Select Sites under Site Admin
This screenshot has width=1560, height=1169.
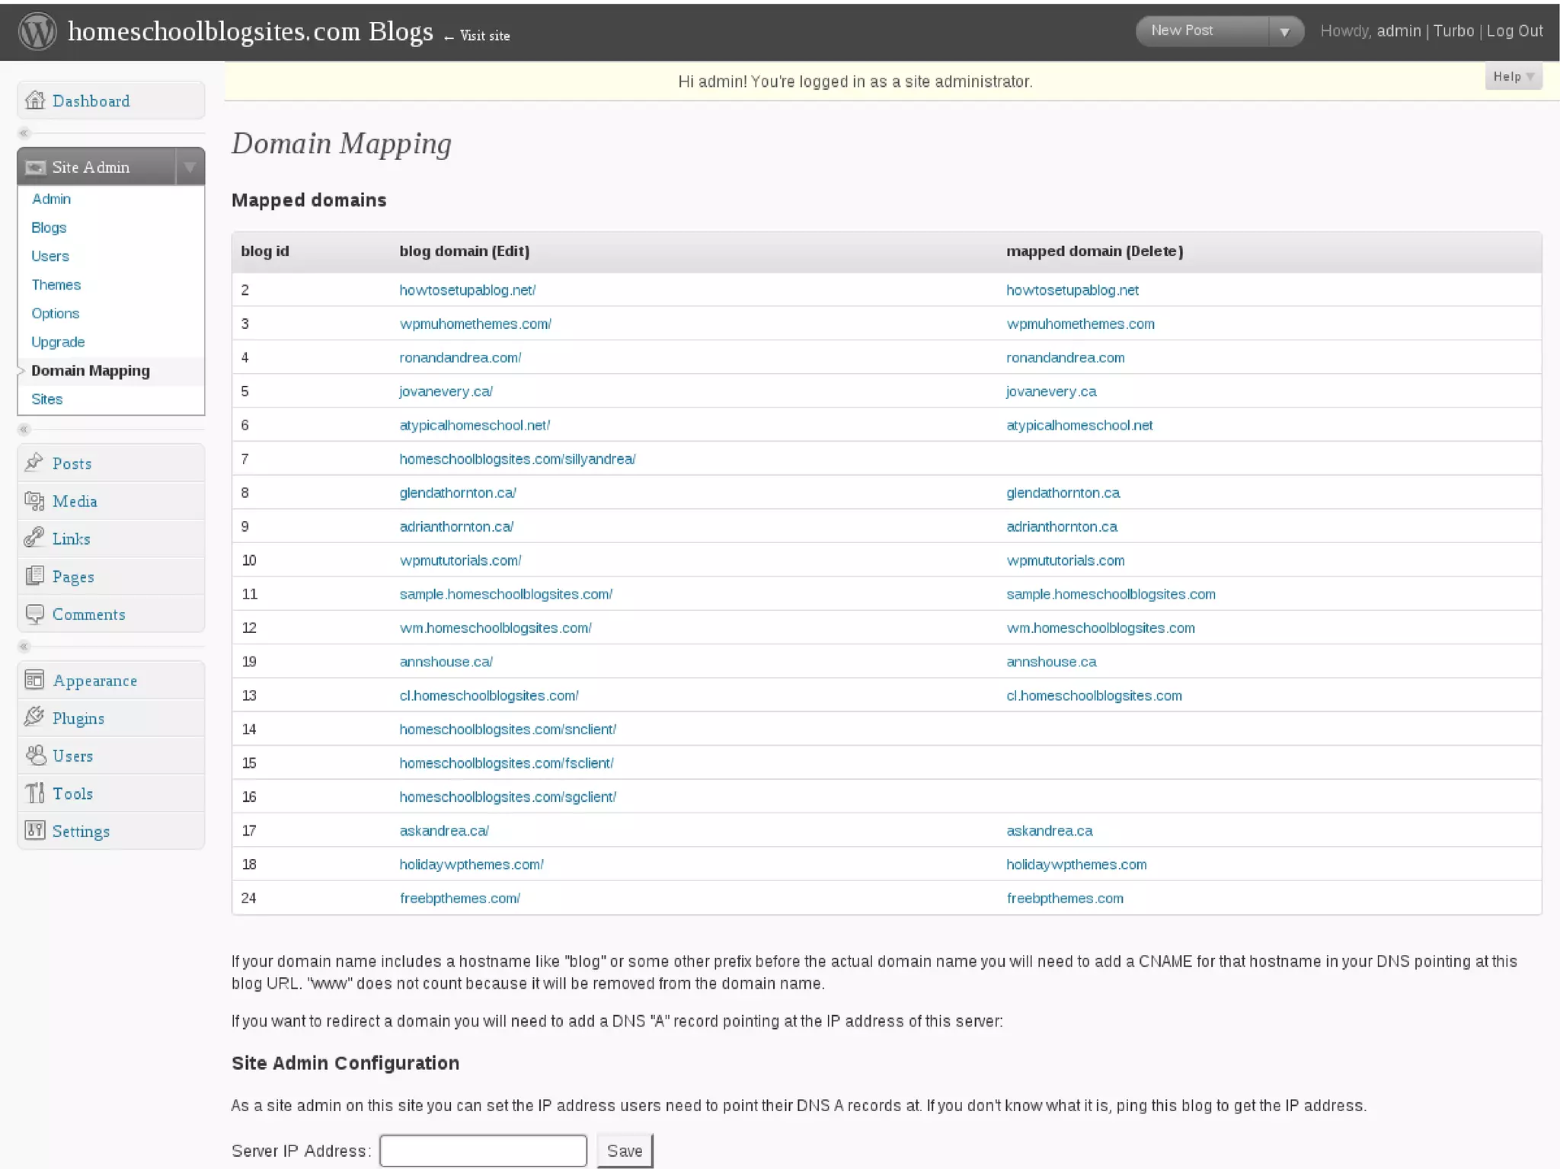(46, 399)
